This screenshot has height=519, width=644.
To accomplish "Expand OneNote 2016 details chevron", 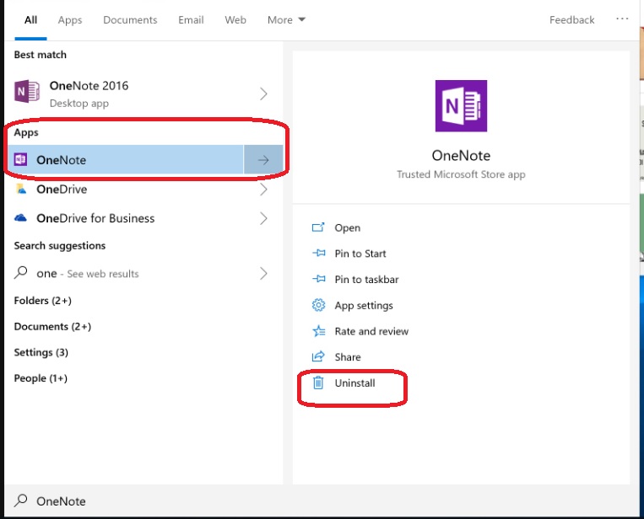I will tap(263, 94).
